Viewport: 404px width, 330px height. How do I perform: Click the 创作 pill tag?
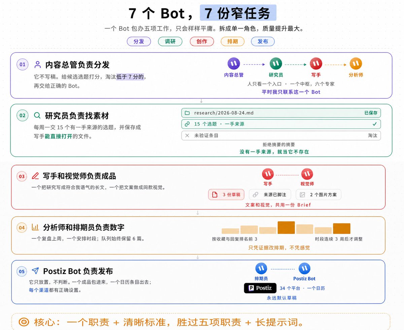click(x=201, y=41)
